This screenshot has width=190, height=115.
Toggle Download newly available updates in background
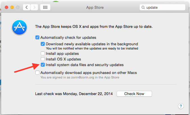point(43,44)
